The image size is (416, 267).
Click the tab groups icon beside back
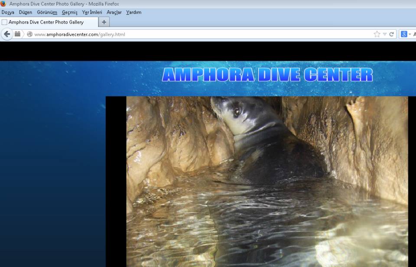[x=18, y=34]
